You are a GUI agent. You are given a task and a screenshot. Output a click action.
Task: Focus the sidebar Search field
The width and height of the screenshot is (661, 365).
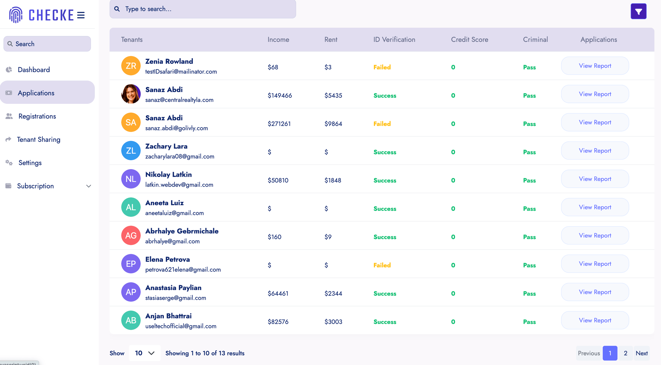point(47,44)
